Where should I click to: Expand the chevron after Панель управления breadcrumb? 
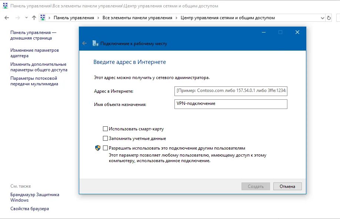pyautogui.click(x=98, y=18)
